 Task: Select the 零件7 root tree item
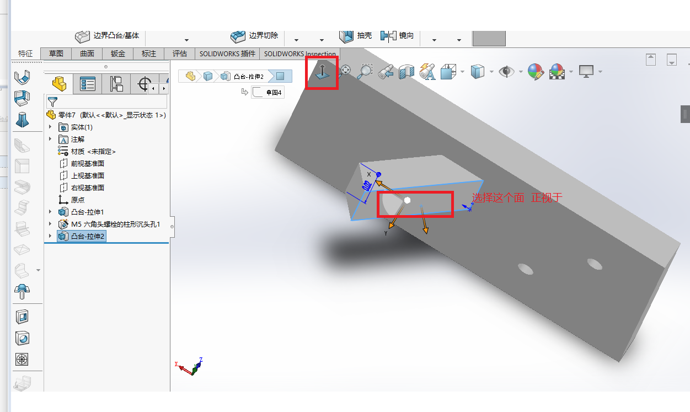tap(106, 115)
